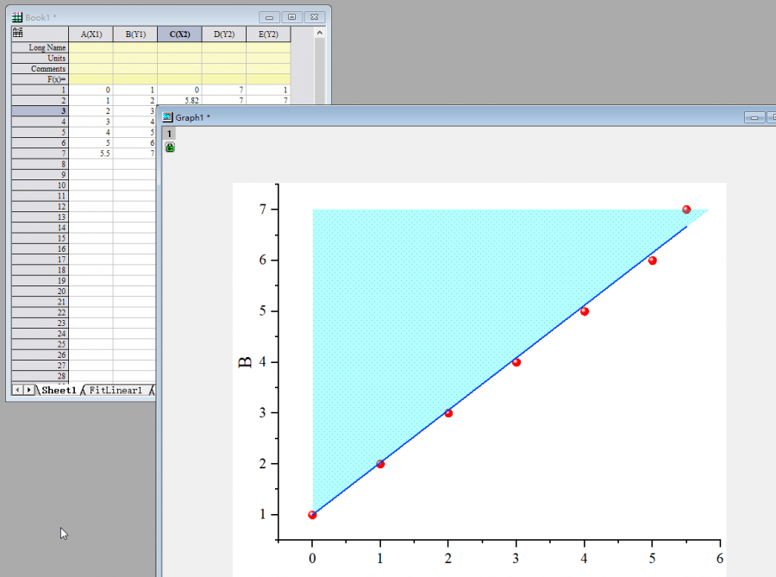Screen dimensions: 776x577
Task: Click the red data point at y=4
Action: point(516,362)
